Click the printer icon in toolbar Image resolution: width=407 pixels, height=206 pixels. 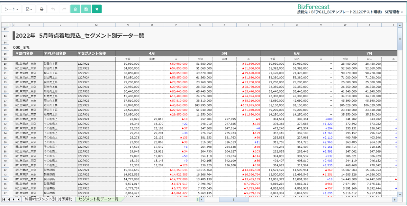pyautogui.click(x=41, y=9)
